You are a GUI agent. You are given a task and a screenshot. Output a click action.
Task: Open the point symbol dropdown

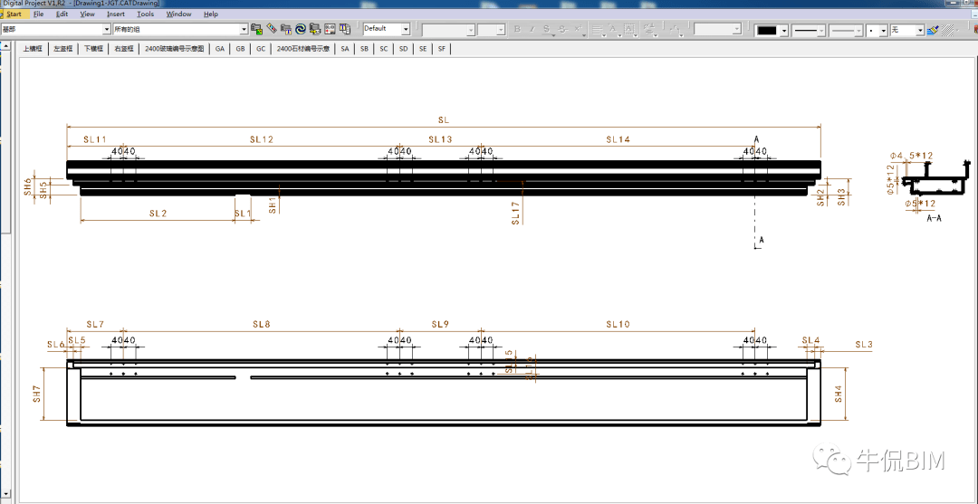(883, 30)
